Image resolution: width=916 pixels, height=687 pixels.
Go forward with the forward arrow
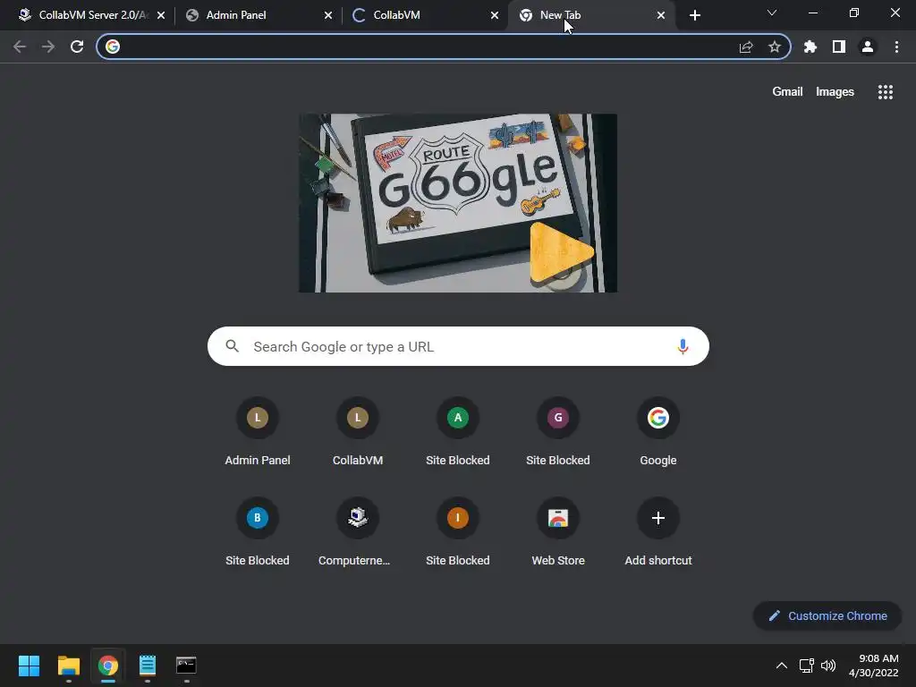[x=48, y=47]
